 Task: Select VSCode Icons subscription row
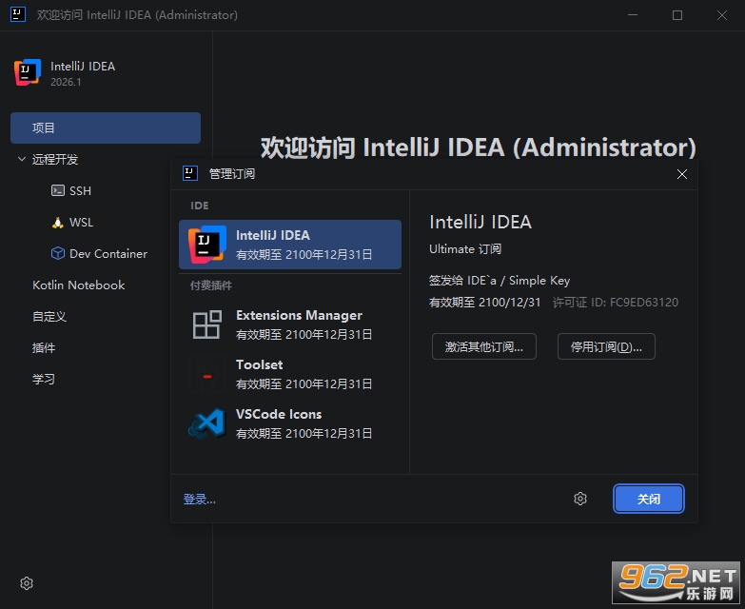coord(290,423)
